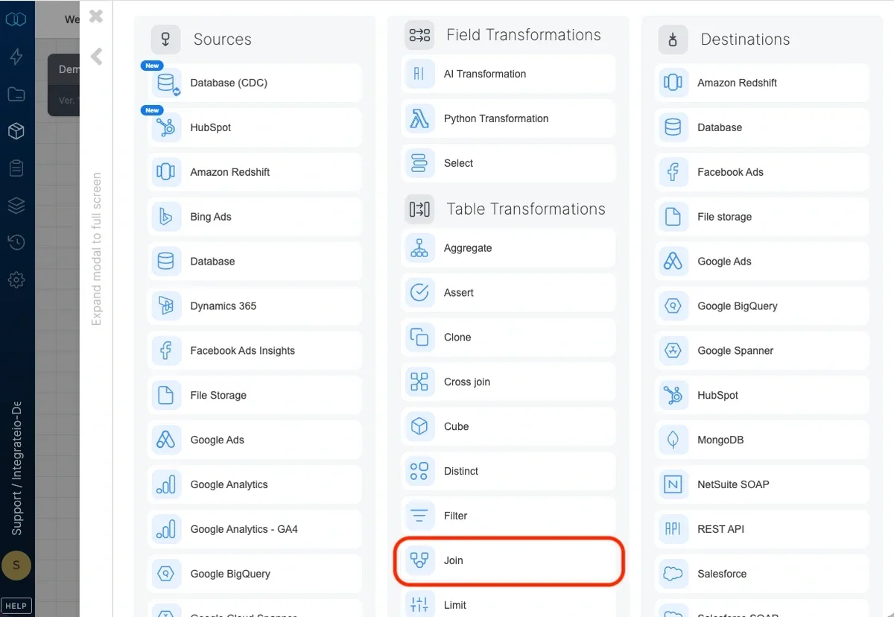Click the Integrate.io logo icon
The width and height of the screenshot is (894, 617).
[16, 19]
